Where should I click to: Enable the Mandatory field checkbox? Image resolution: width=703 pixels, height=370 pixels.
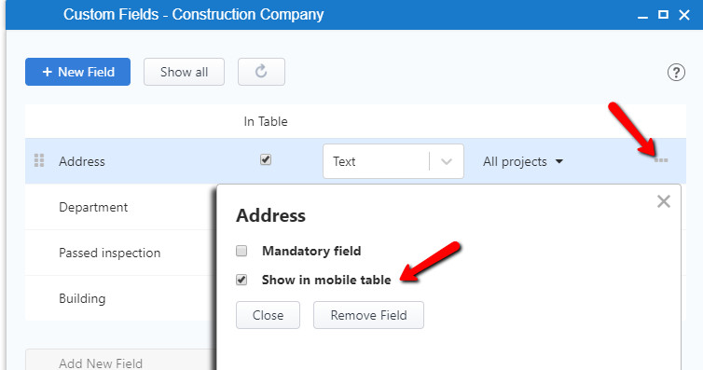(241, 251)
